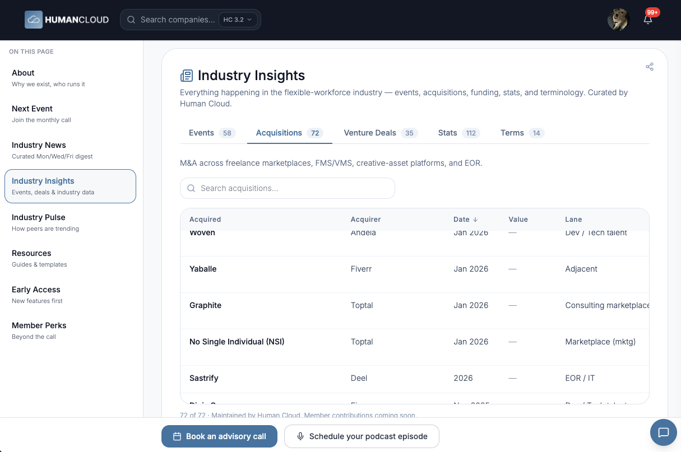Click Schedule your podcast episode button
The width and height of the screenshot is (681, 452).
[x=362, y=436]
